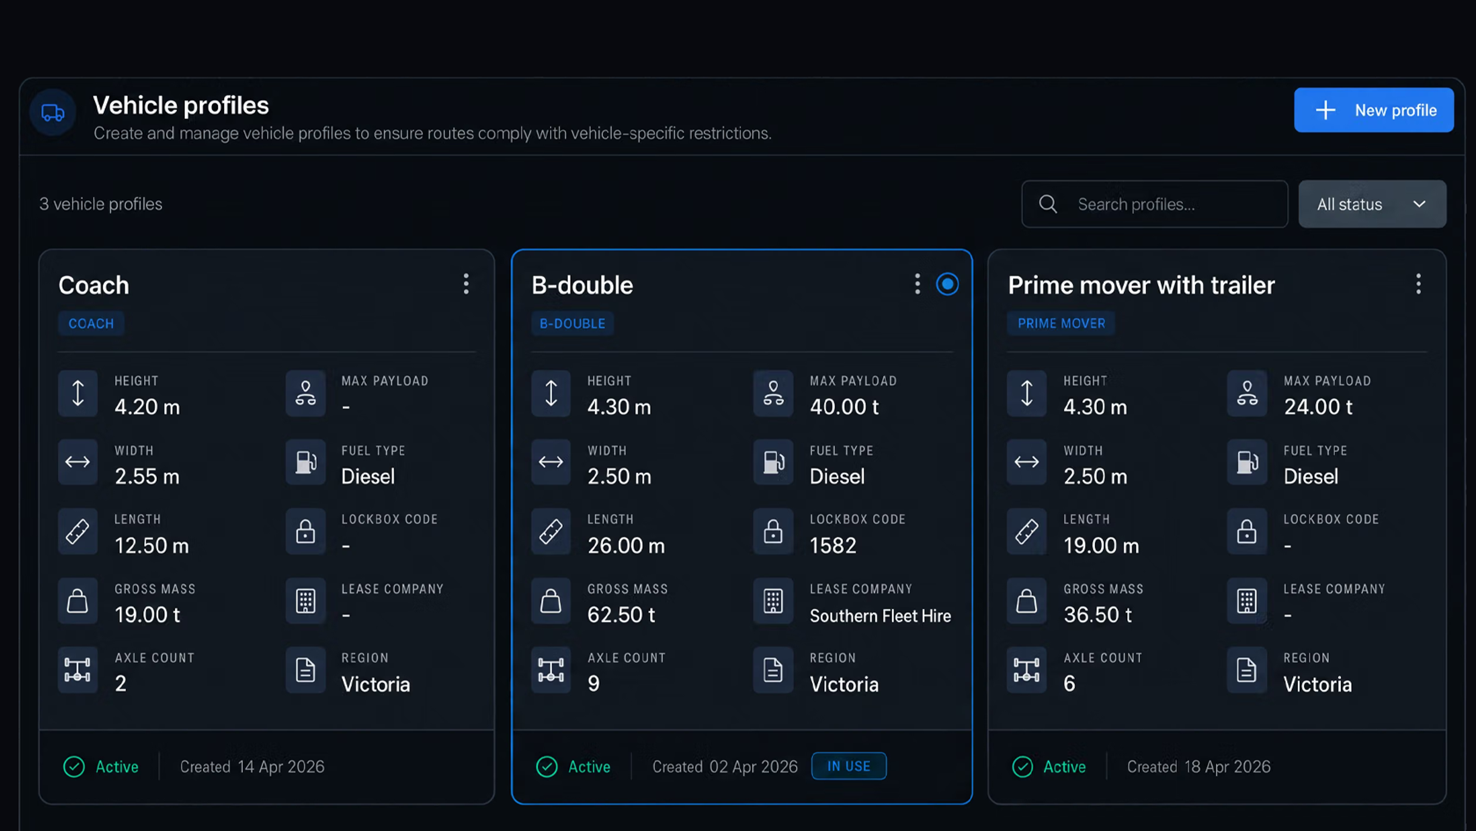Click the Prime mover Active status check icon
This screenshot has width=1476, height=831.
tap(1022, 767)
